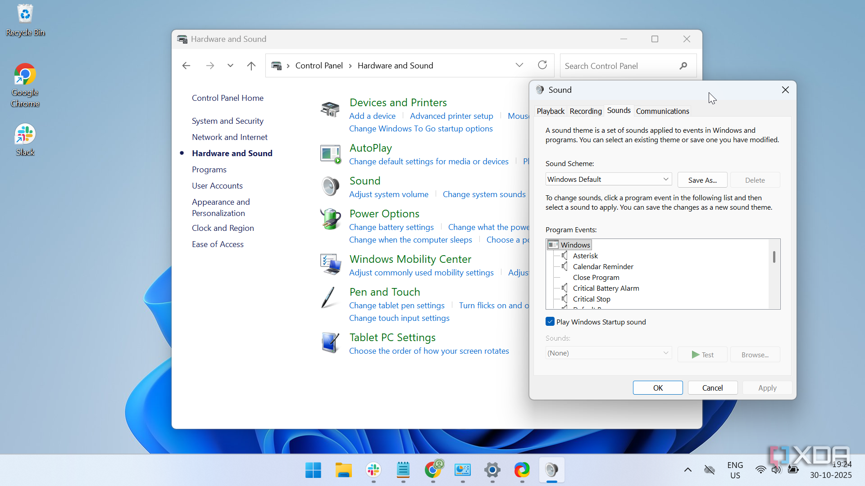Open the Power Options battery icon
The image size is (865, 486).
click(x=330, y=219)
